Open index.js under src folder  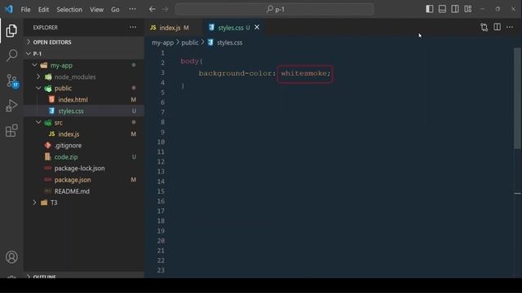[84, 133]
